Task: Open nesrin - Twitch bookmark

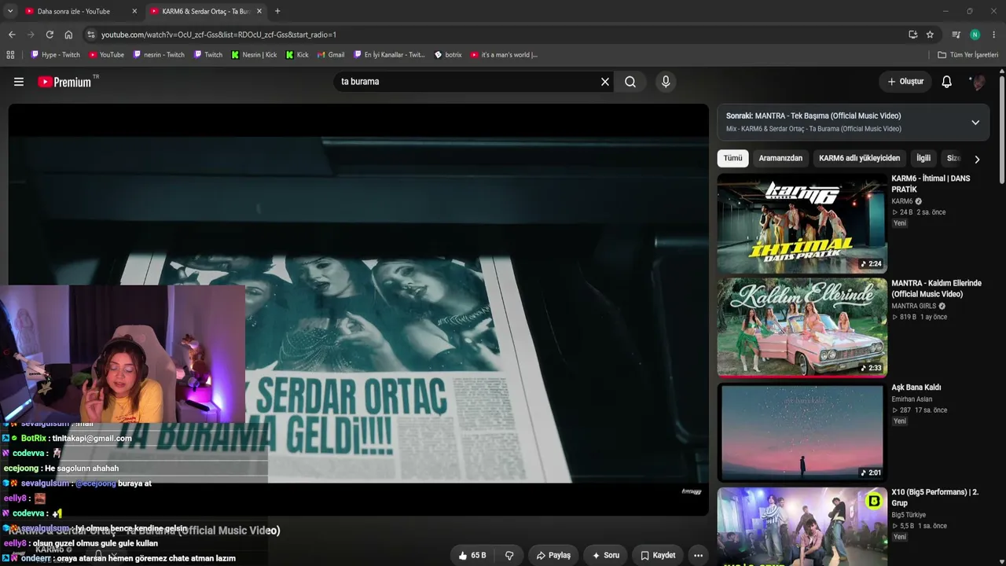Action: click(x=159, y=55)
